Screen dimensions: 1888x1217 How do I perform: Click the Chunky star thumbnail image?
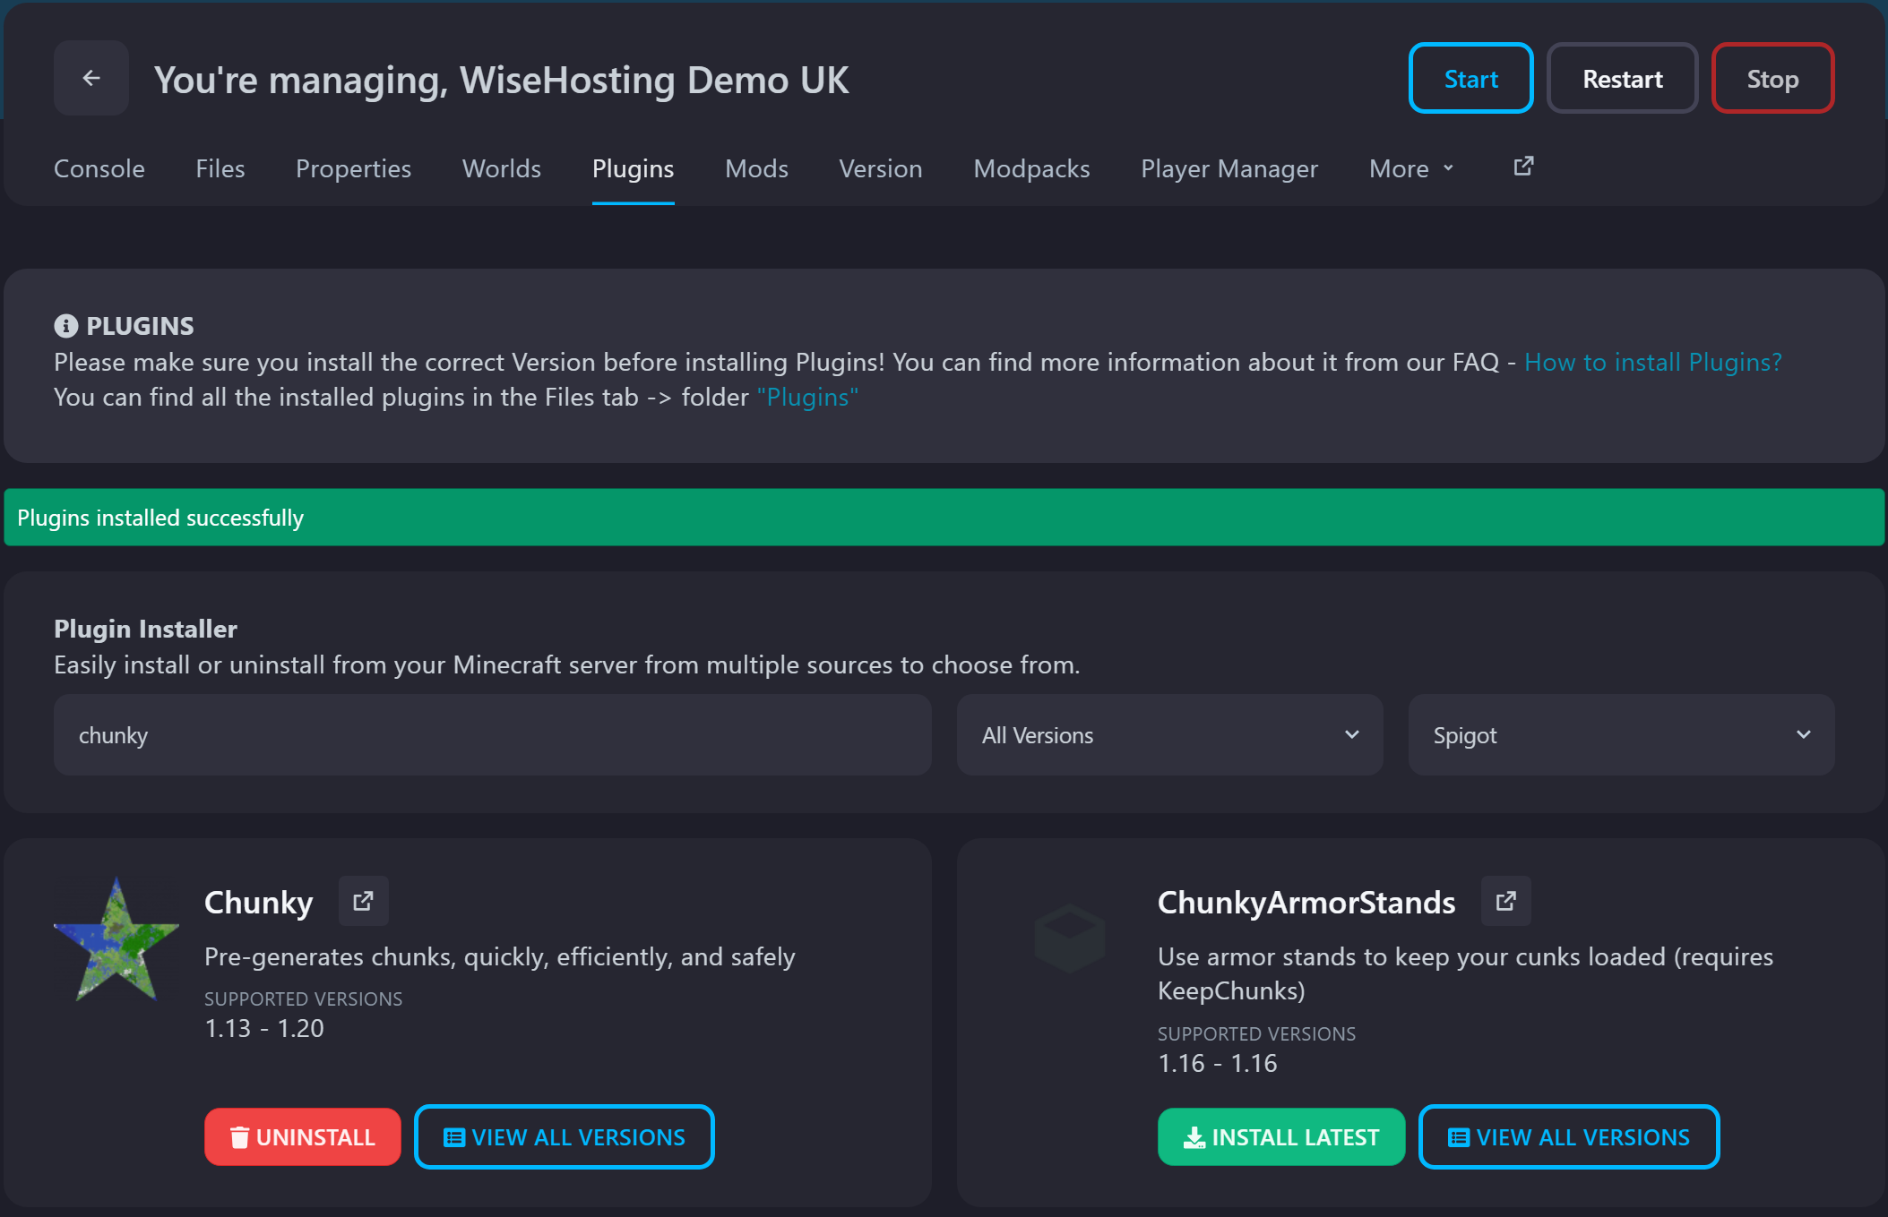click(116, 938)
